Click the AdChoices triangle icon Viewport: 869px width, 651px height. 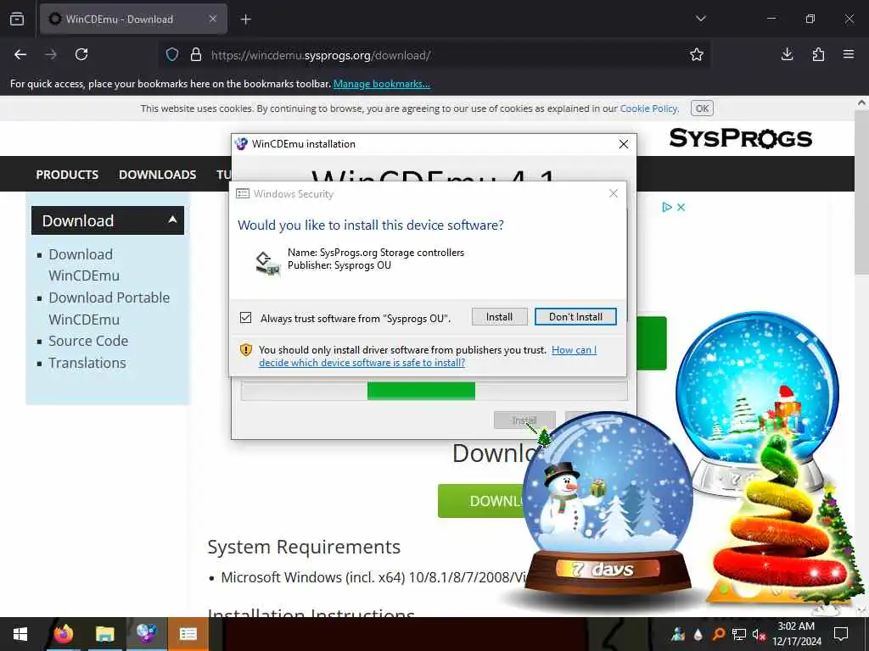pyautogui.click(x=667, y=207)
